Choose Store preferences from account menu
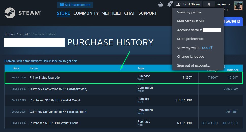The image size is (246, 132). (x=191, y=39)
